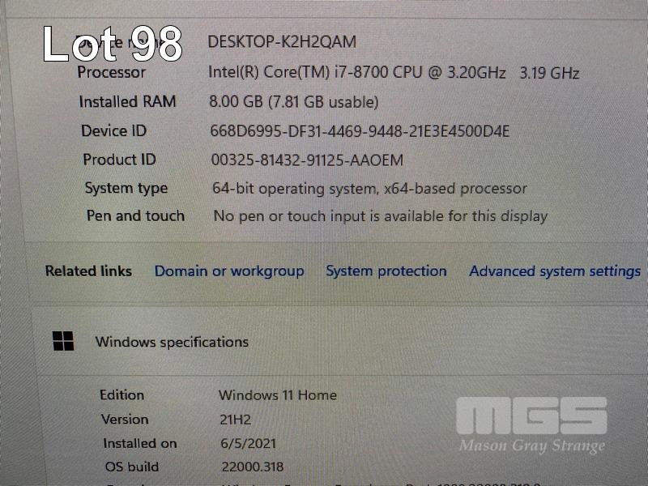Open the System protection link
Viewport: 648px width, 486px height.
386,271
